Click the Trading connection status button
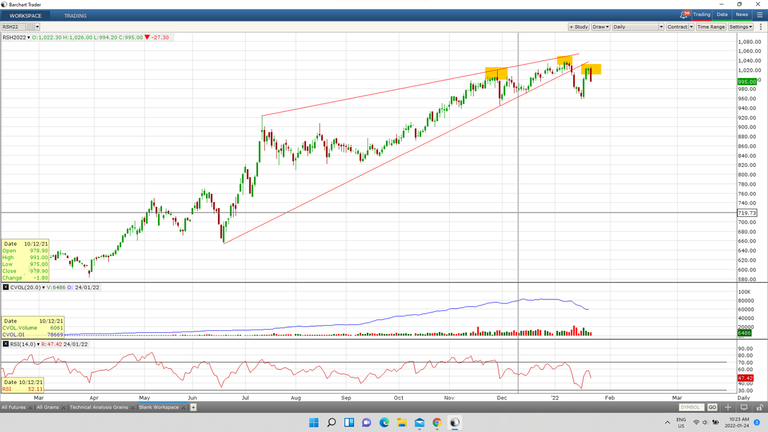The image size is (768, 432). pos(701,15)
